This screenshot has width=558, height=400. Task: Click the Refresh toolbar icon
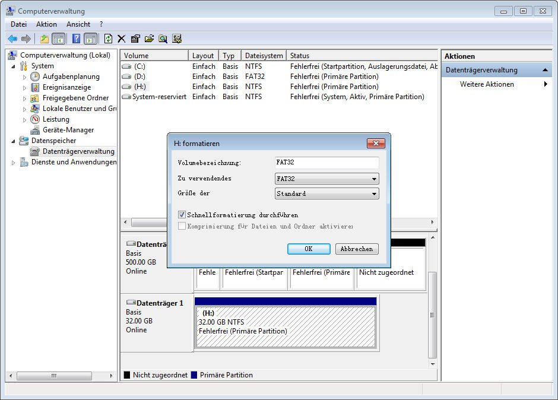point(108,39)
